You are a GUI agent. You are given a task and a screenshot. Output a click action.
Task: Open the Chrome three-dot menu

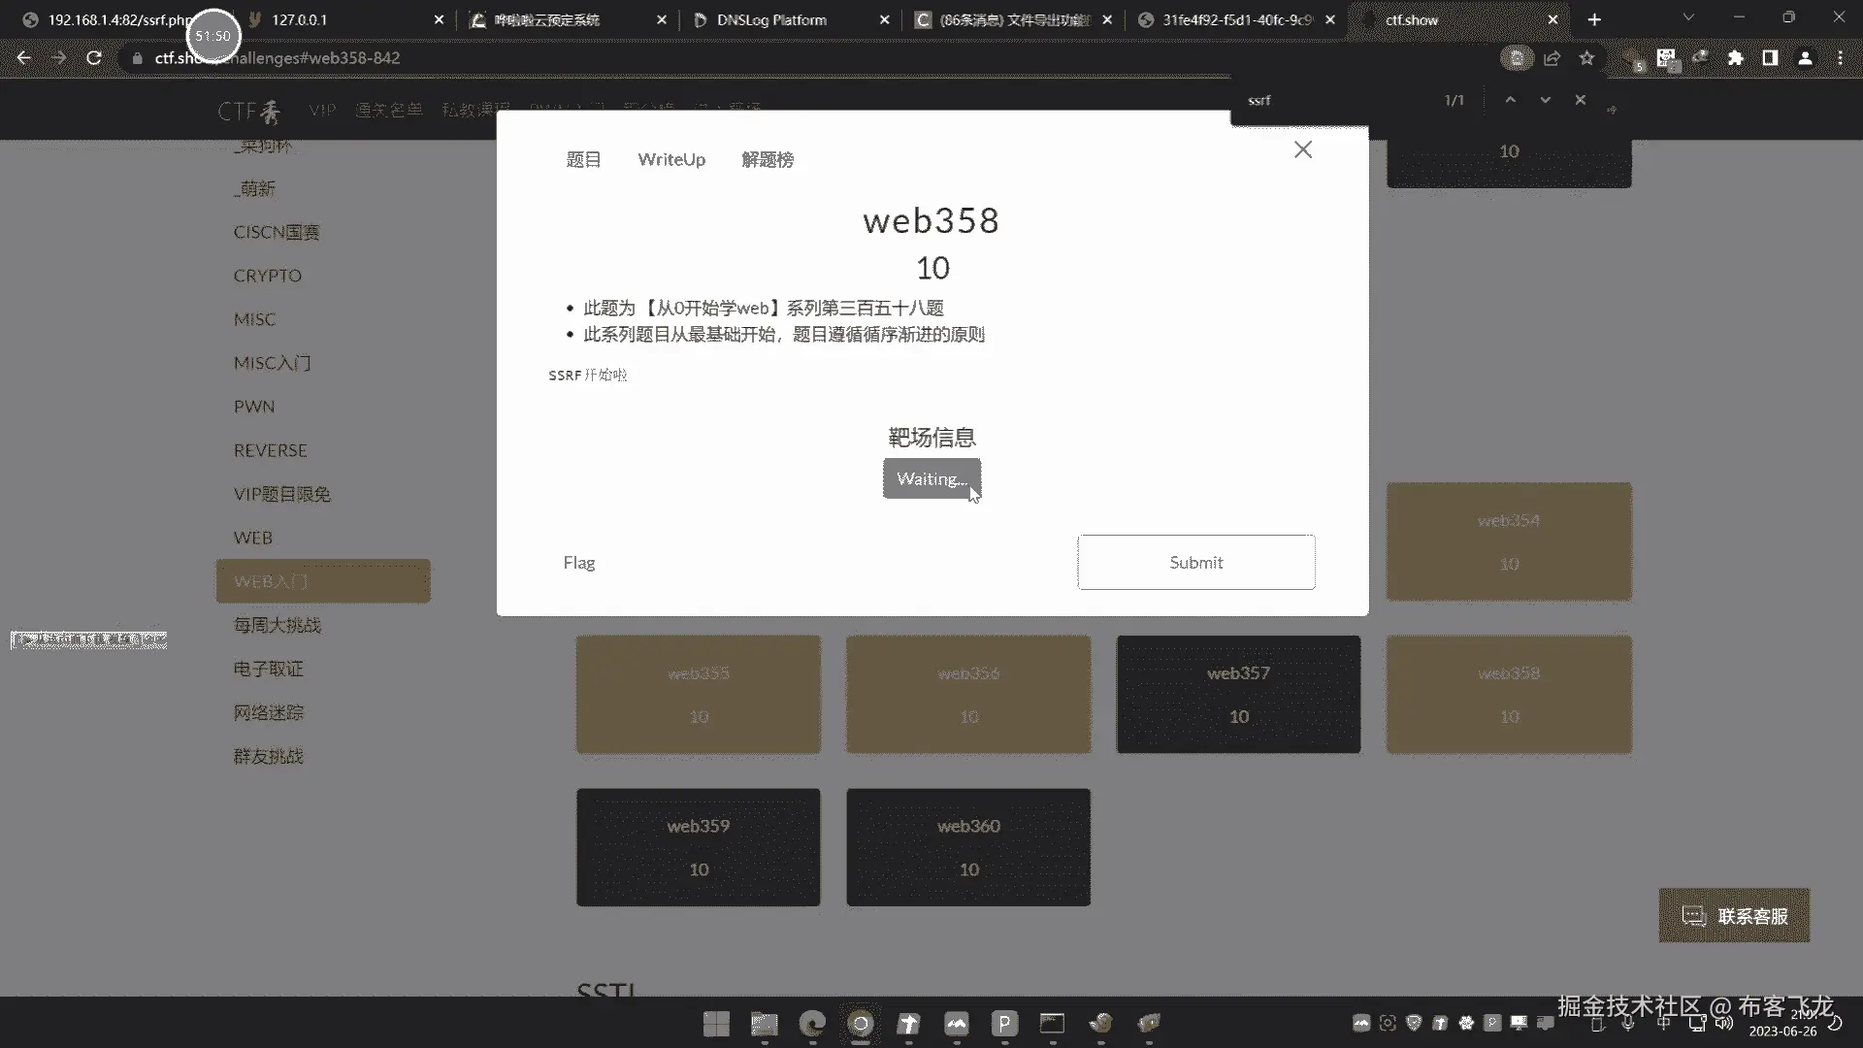tap(1840, 58)
